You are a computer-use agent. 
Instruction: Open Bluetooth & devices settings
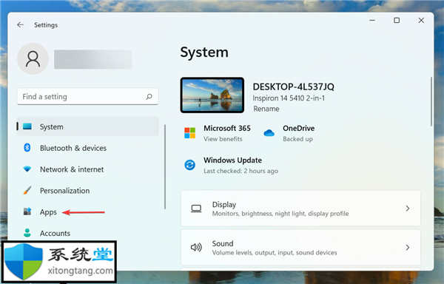87,148
